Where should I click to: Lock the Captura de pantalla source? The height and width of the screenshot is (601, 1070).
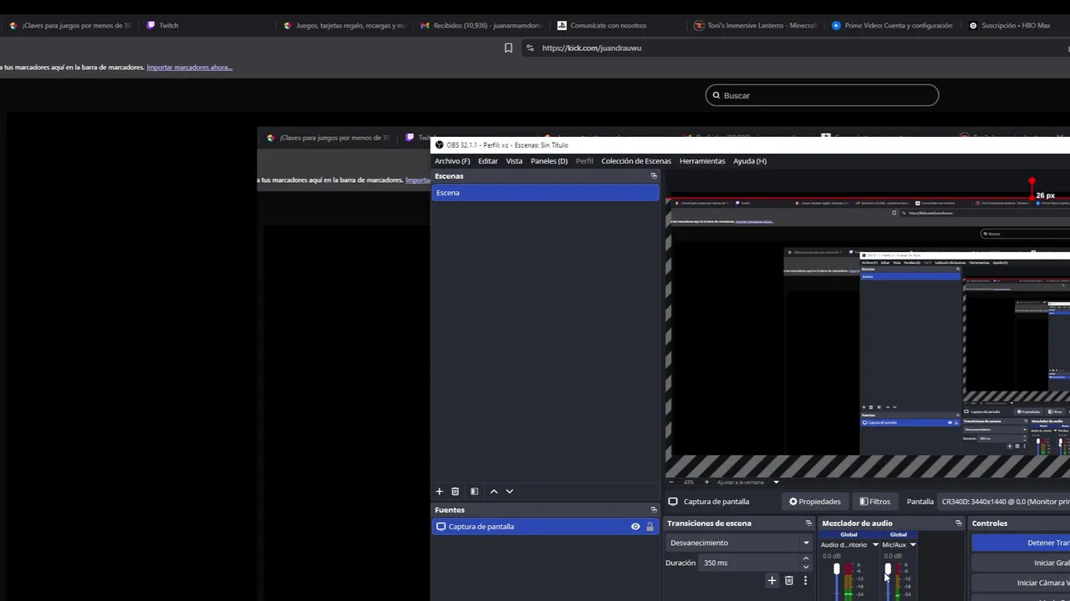(650, 527)
